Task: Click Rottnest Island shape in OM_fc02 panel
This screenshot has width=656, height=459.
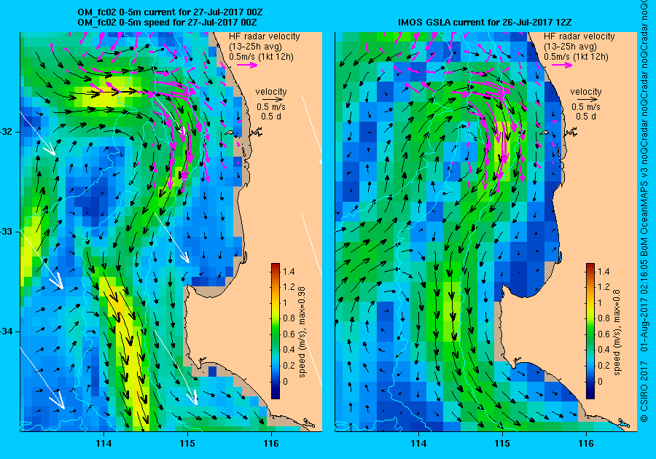Action: coord(230,133)
